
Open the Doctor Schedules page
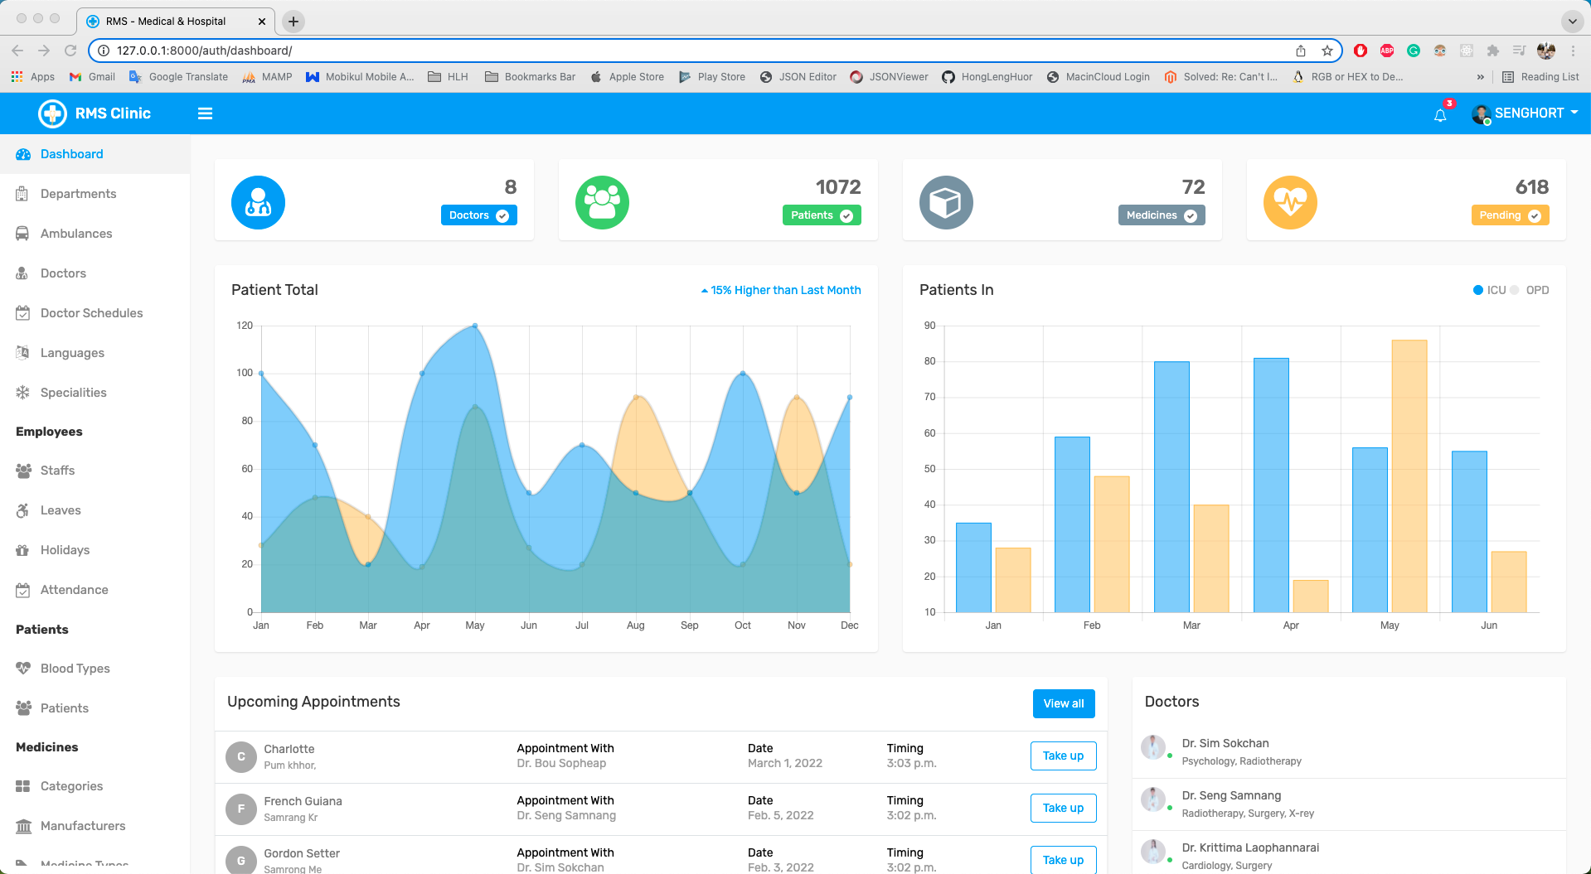(91, 312)
